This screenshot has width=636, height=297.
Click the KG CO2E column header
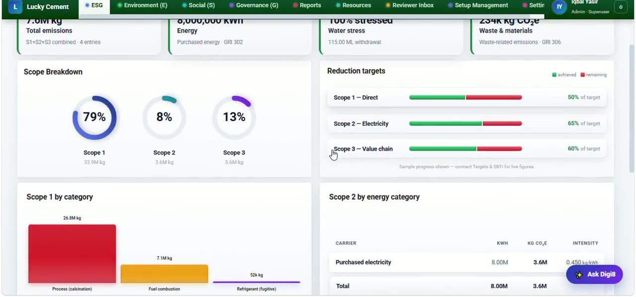[x=537, y=243]
